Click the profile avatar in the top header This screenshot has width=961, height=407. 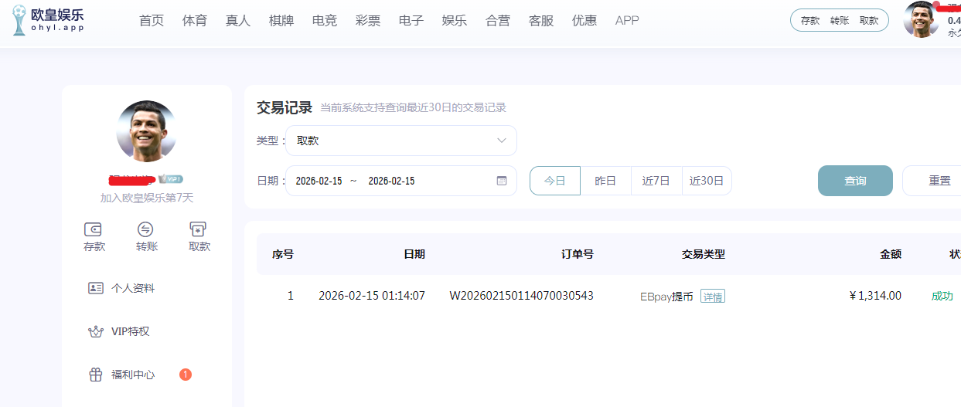pyautogui.click(x=921, y=19)
